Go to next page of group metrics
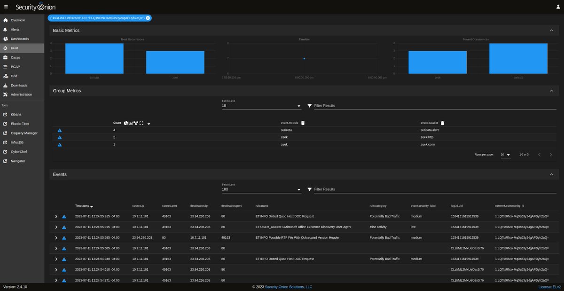 [x=551, y=155]
